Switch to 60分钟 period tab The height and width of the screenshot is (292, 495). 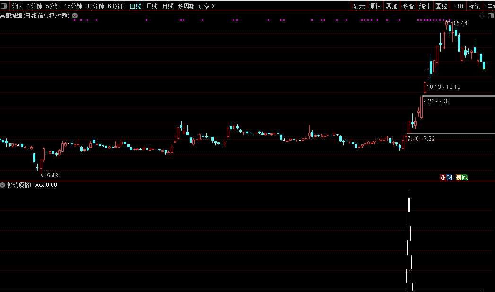[116, 6]
